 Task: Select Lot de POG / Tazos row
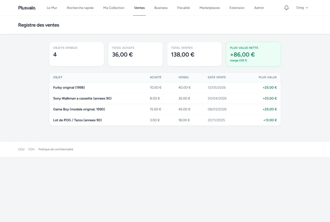pos(165,120)
